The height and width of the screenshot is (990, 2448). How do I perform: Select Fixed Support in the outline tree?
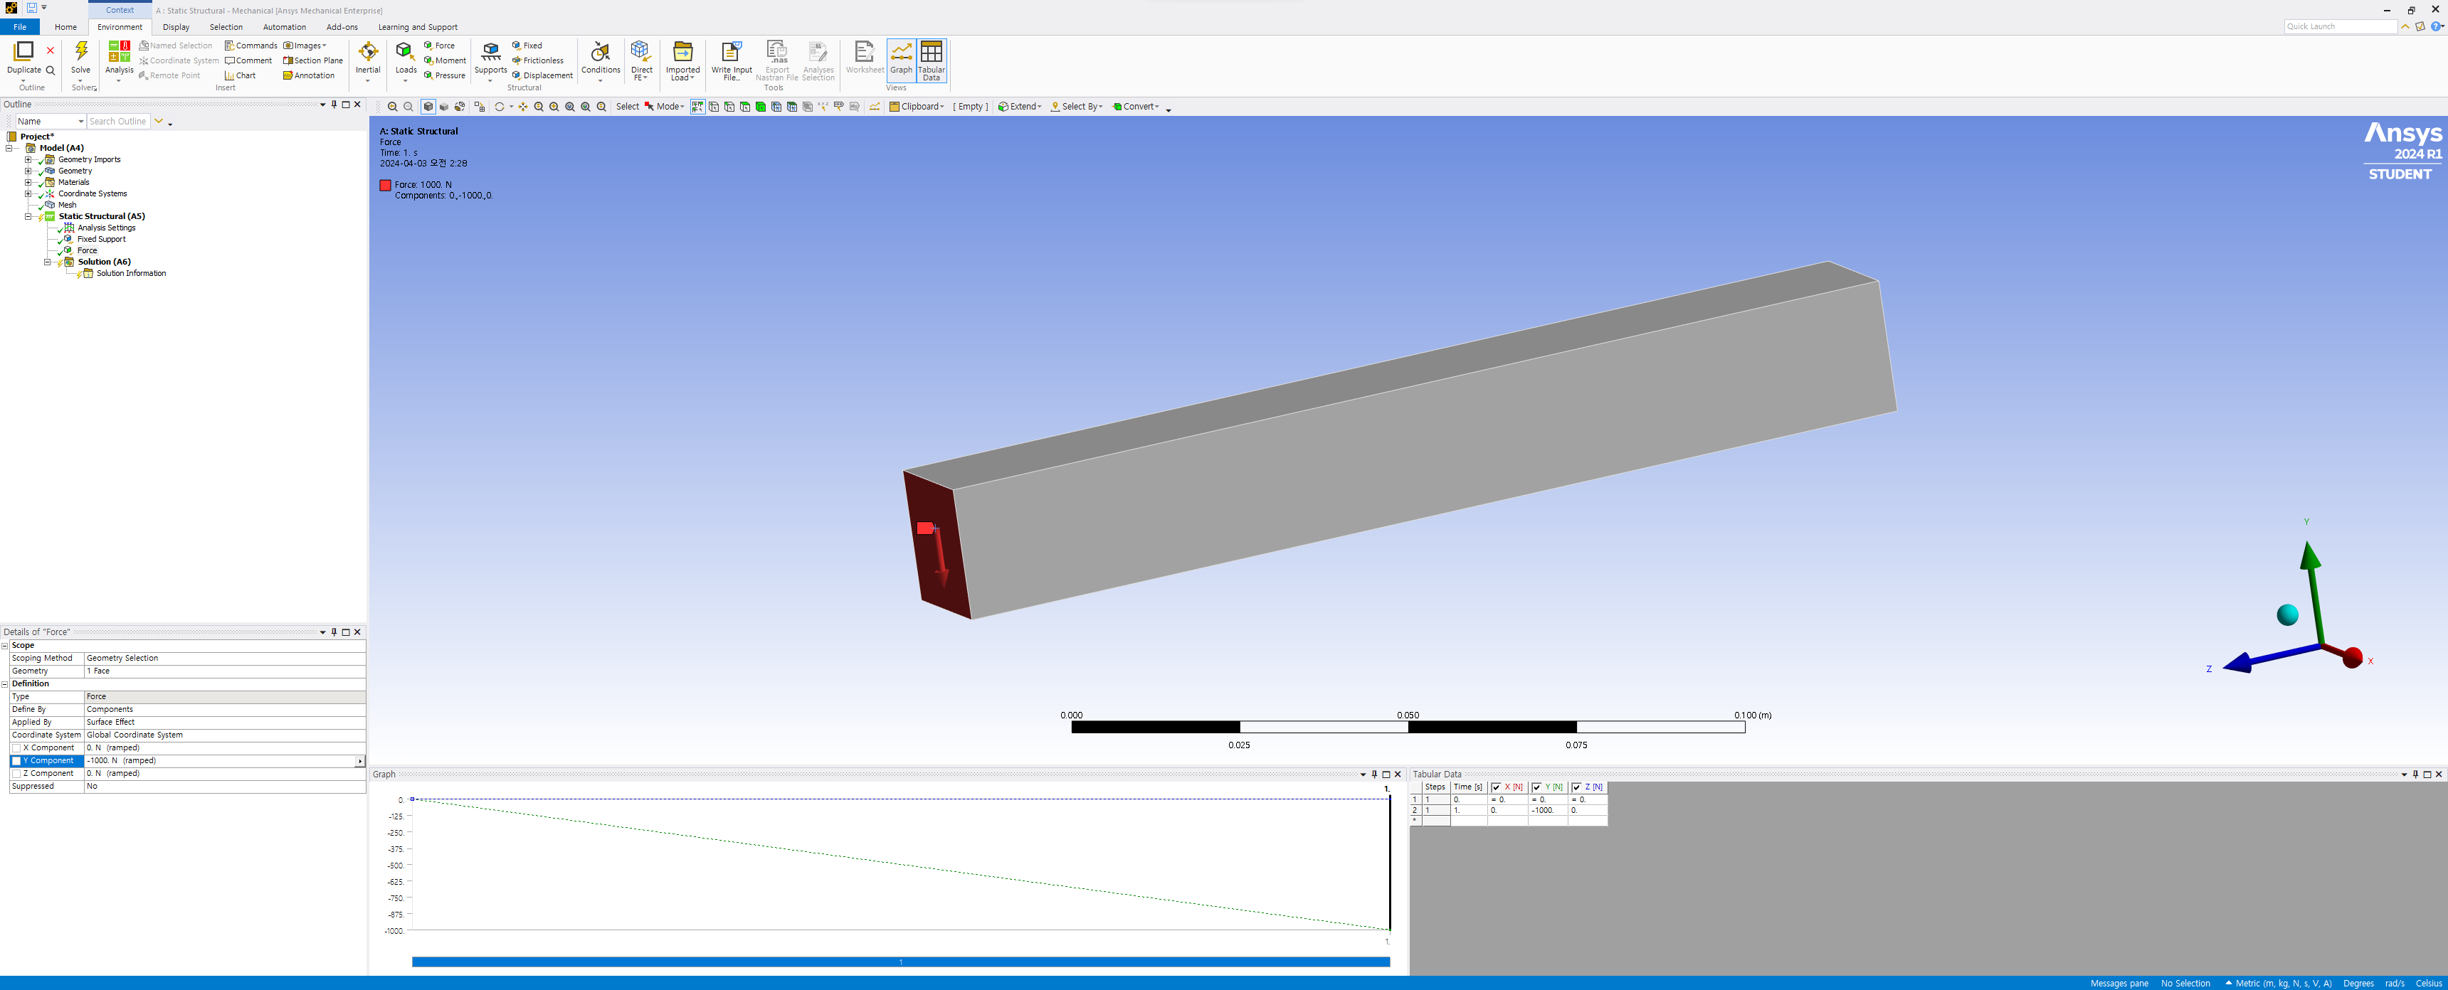[x=101, y=240]
